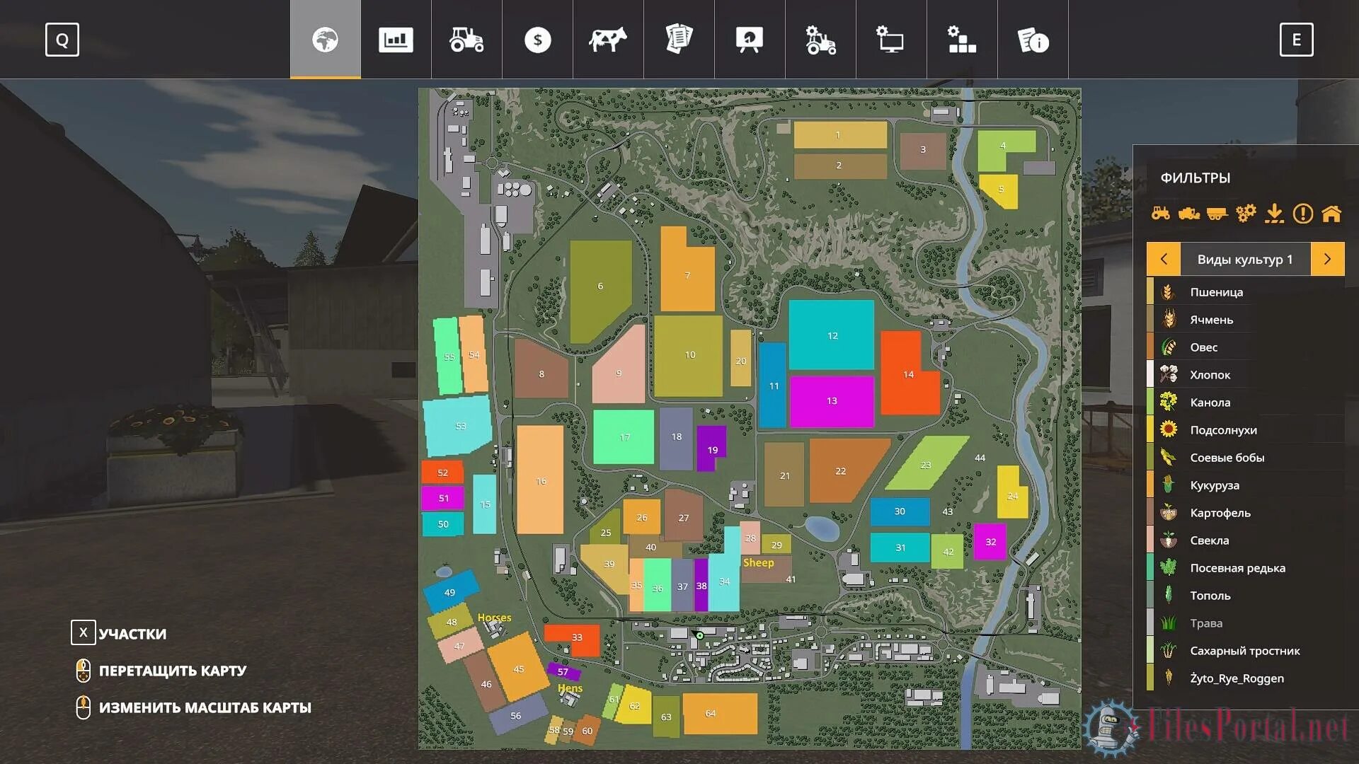Viewport: 1359px width, 764px height.
Task: Open the help info documents icon
Action: [x=1033, y=40]
